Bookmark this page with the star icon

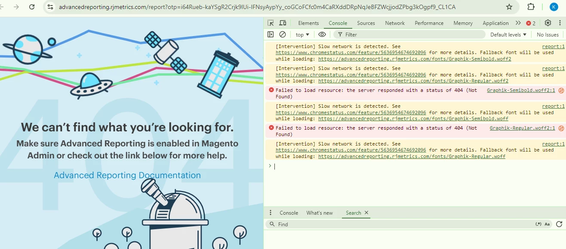click(x=509, y=7)
